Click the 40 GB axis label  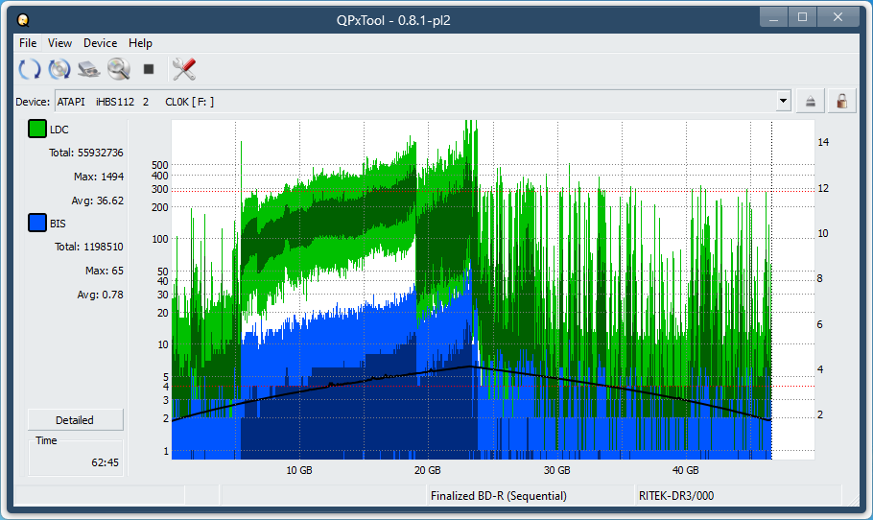(685, 470)
